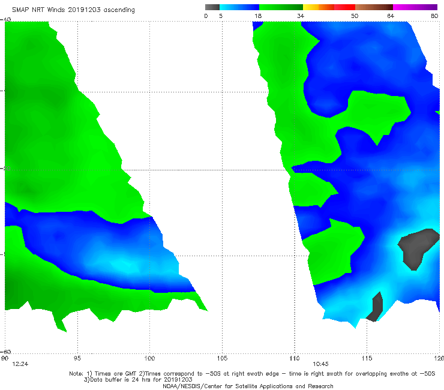This screenshot has height=390, width=444.
Task: Click the latitude label '-40'
Action: click(x=5, y=20)
